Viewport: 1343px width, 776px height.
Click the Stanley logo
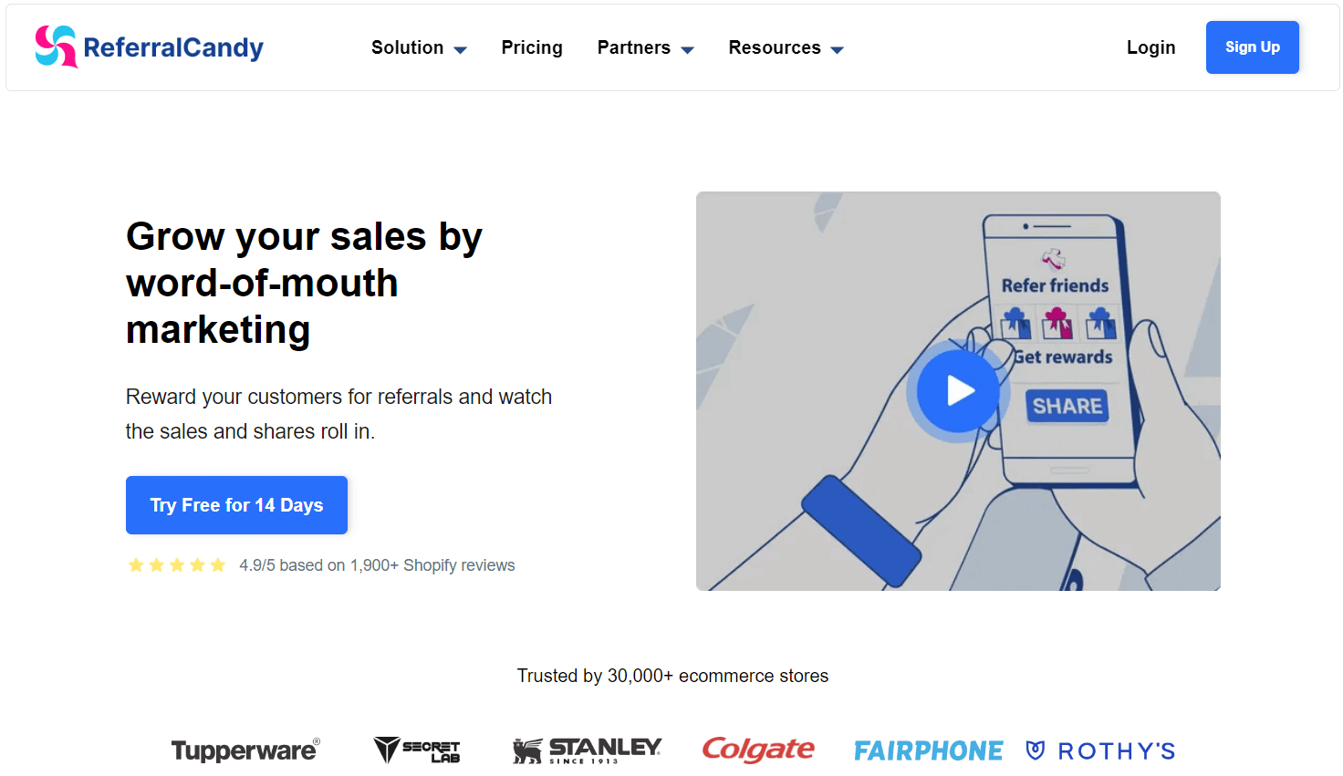[x=587, y=750]
